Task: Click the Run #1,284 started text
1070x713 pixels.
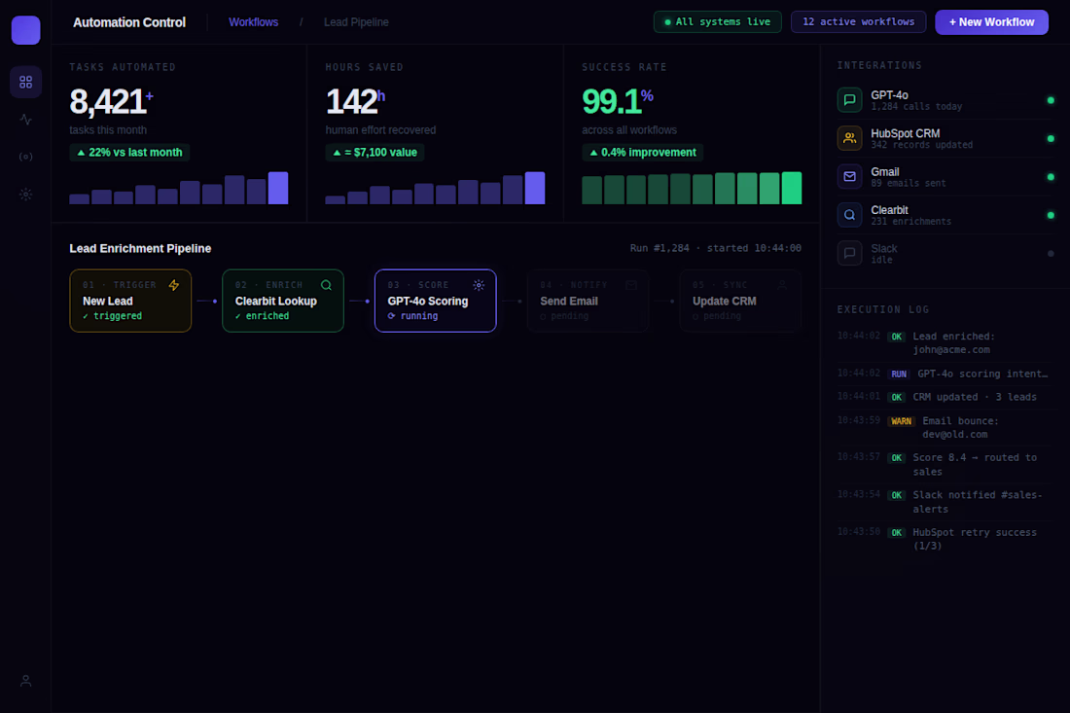Action: (715, 248)
